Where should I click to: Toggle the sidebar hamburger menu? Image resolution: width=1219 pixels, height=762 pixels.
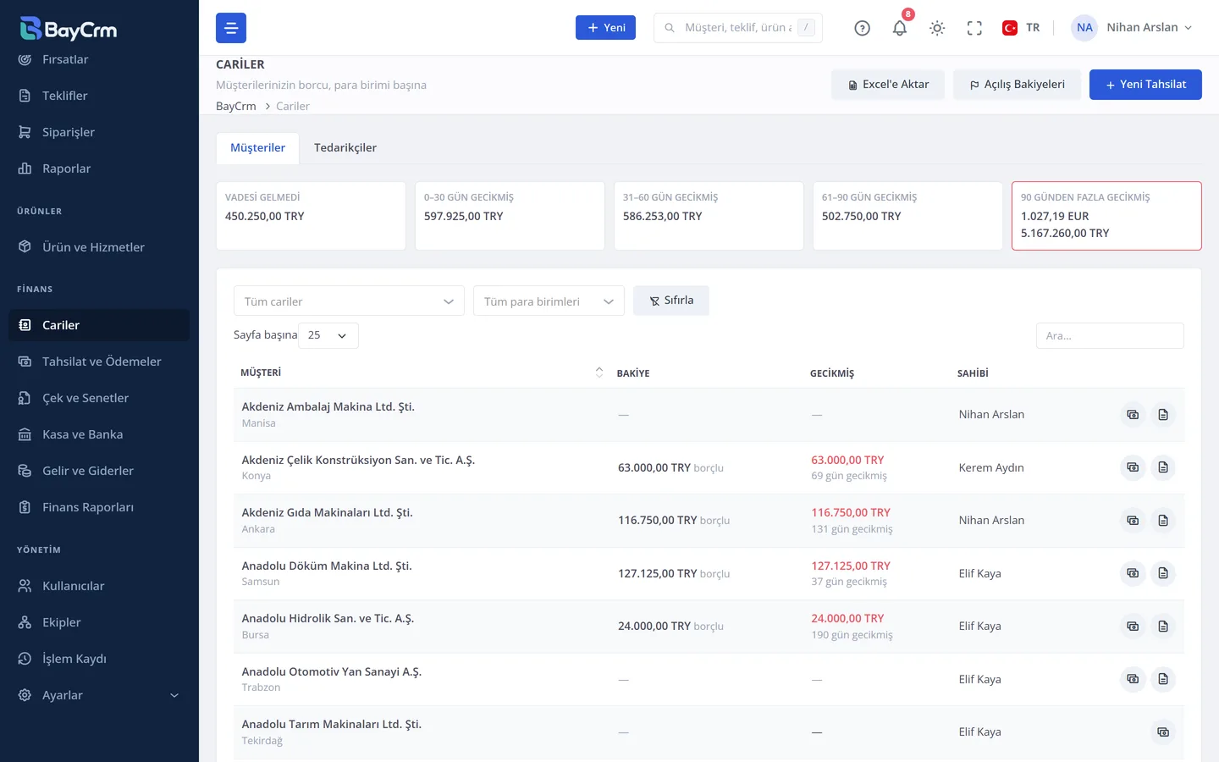[x=231, y=28]
